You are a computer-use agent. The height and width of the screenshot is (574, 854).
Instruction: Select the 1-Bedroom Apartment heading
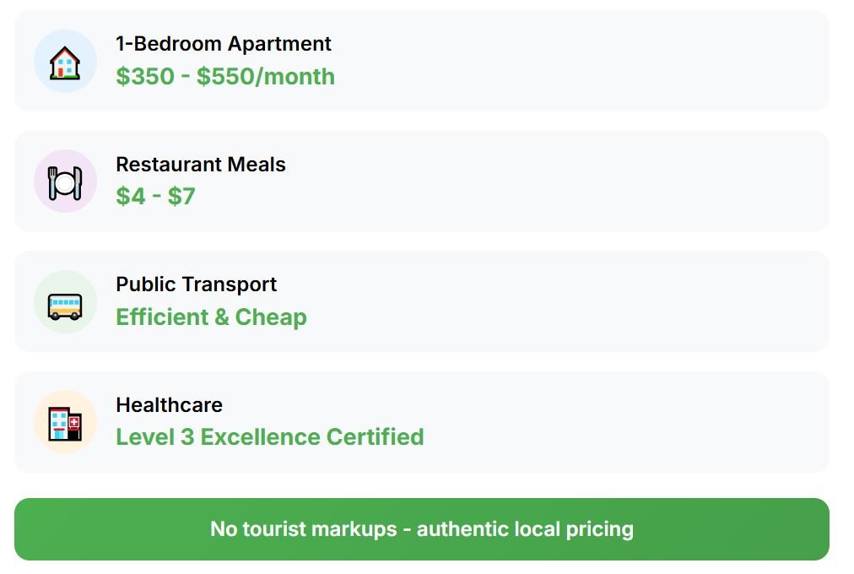(x=224, y=44)
